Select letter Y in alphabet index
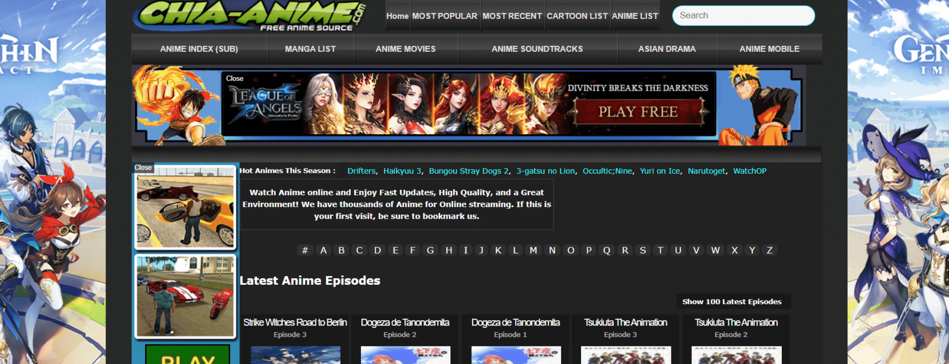The height and width of the screenshot is (364, 949). (752, 250)
